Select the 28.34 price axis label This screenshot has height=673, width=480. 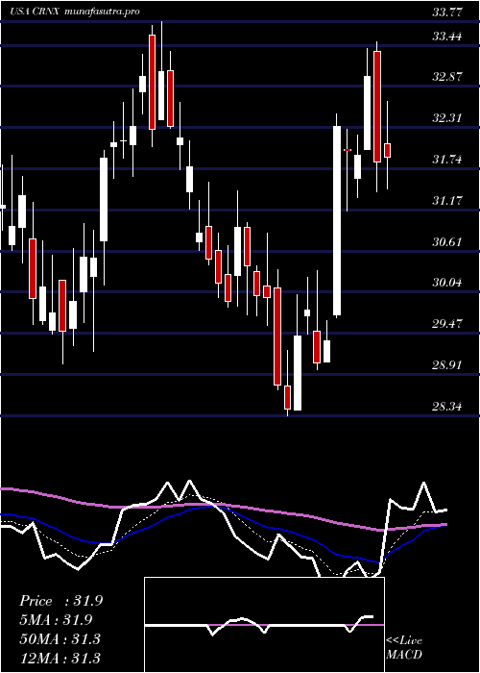447,406
